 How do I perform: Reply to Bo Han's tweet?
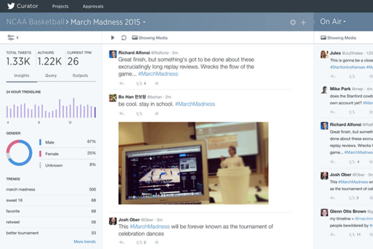122,114
